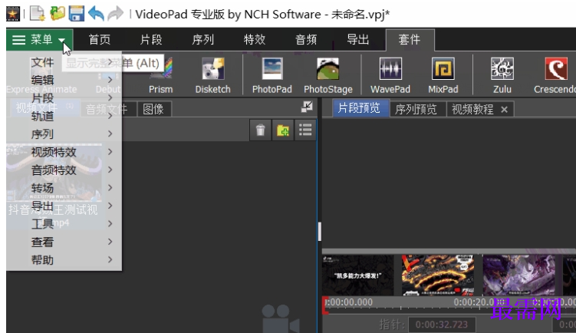Expand the 帮助 submenu
Image resolution: width=576 pixels, height=333 pixels.
[64, 260]
